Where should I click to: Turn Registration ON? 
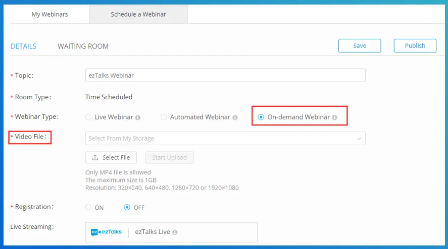pyautogui.click(x=88, y=207)
